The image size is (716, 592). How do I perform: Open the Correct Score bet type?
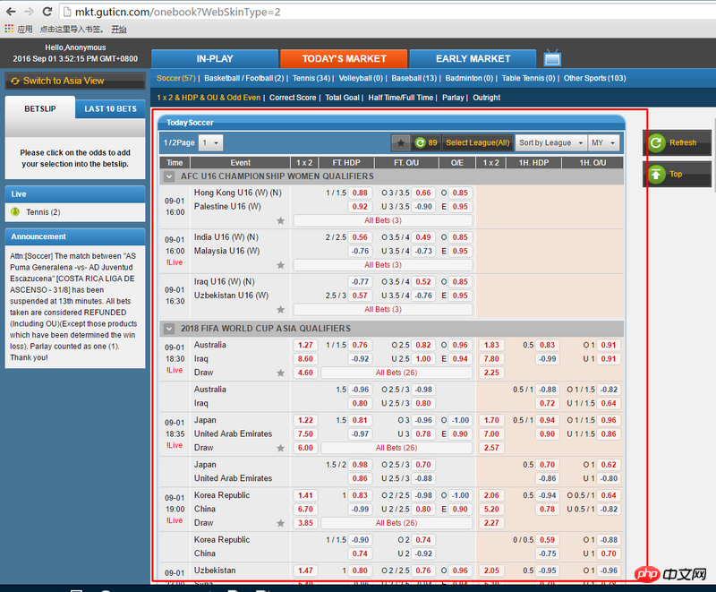click(x=293, y=98)
